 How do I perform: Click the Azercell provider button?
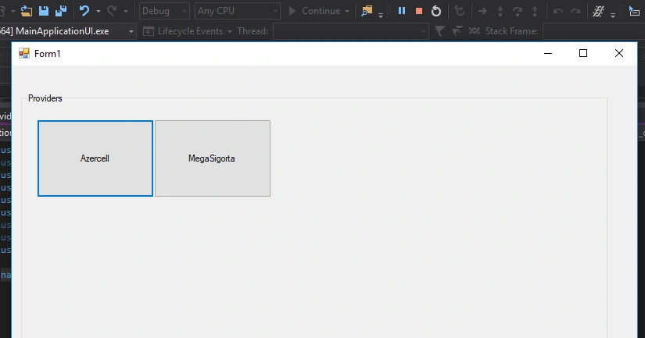click(95, 158)
